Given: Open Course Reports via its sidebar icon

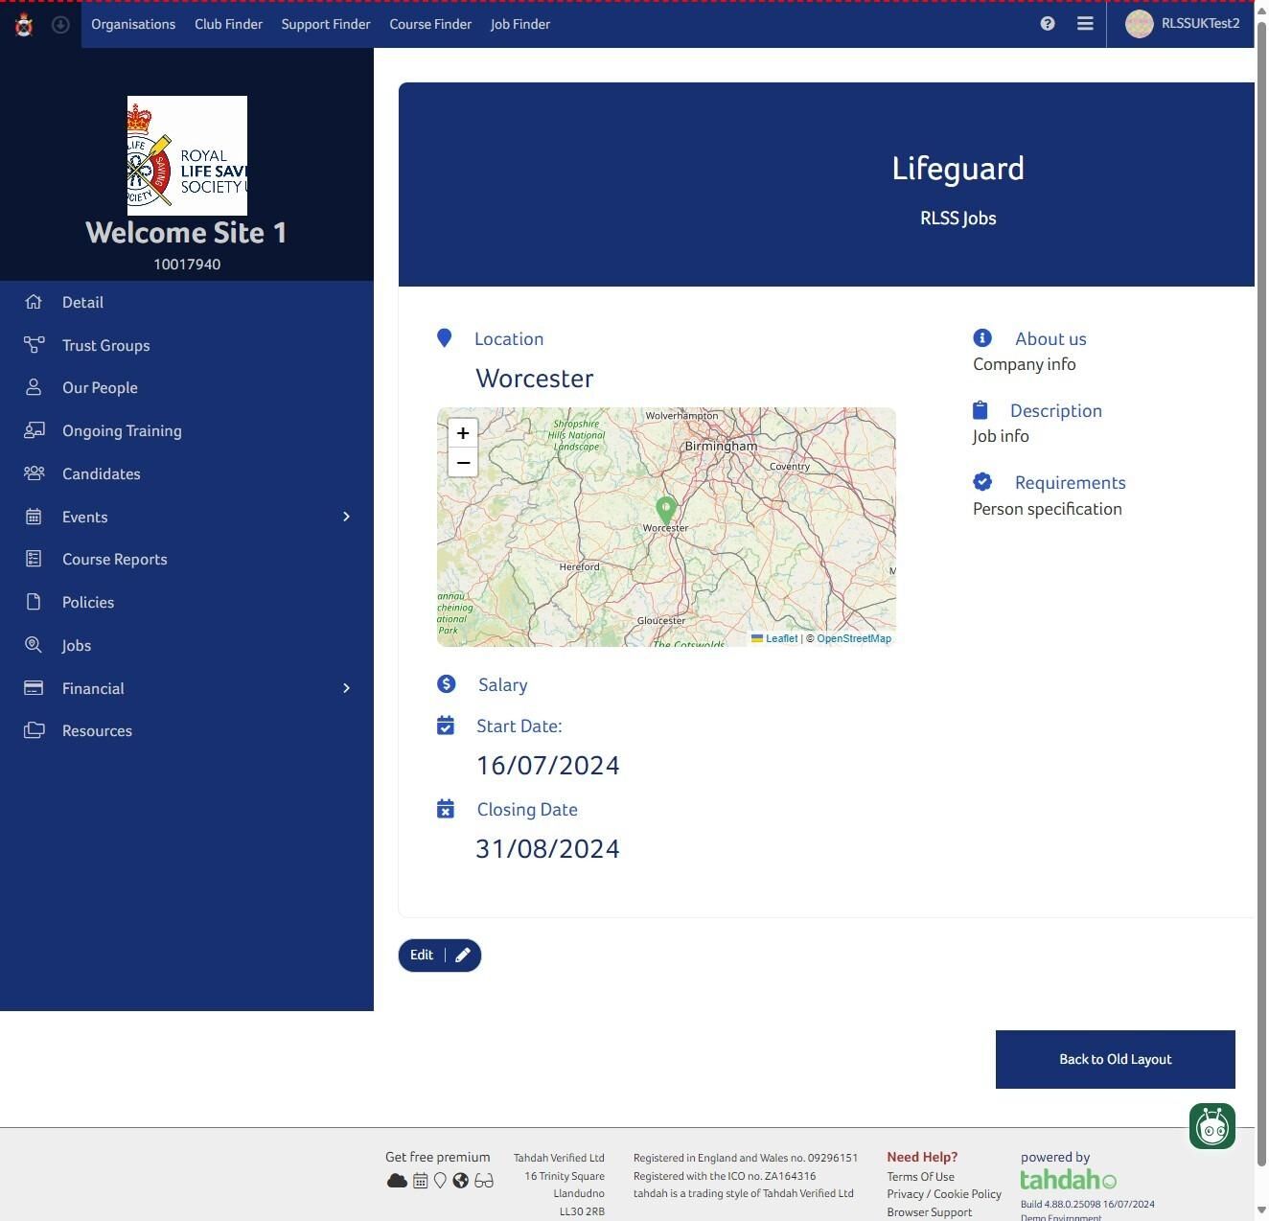Looking at the screenshot, I should (35, 559).
